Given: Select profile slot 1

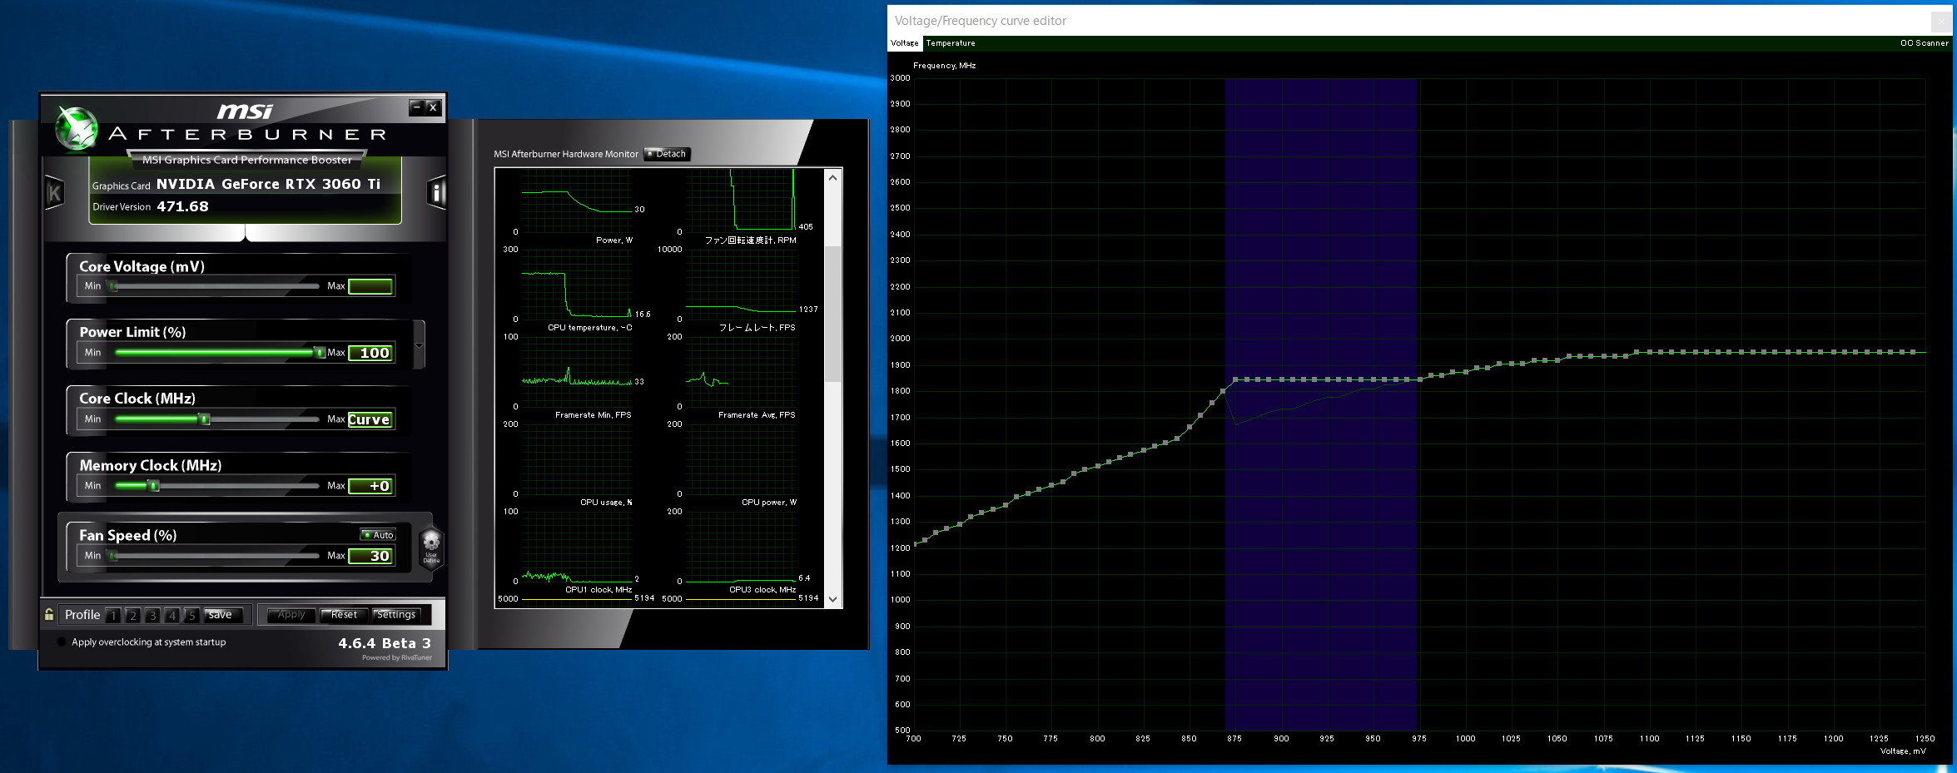Looking at the screenshot, I should click(x=113, y=616).
